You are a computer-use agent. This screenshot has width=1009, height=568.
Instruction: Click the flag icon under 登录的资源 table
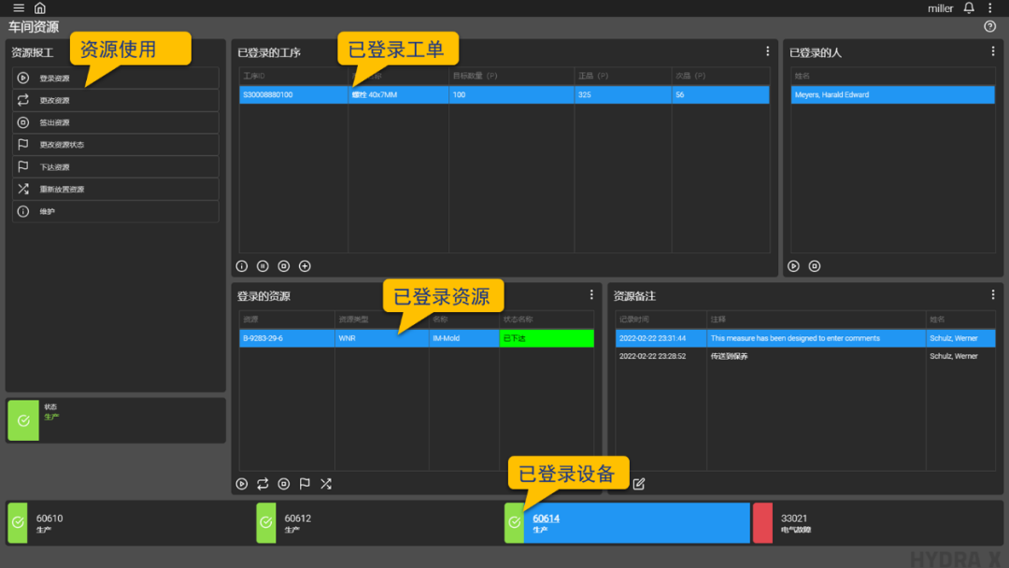pyautogui.click(x=305, y=484)
